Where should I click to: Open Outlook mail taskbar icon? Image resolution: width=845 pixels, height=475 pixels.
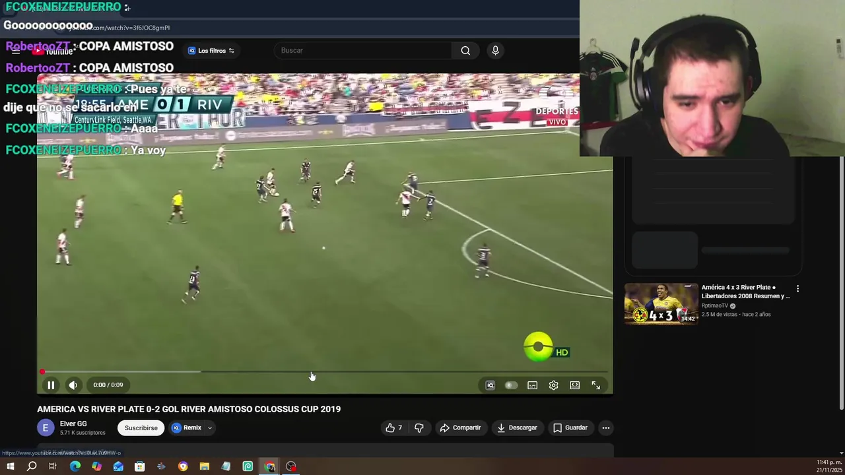coord(118,466)
